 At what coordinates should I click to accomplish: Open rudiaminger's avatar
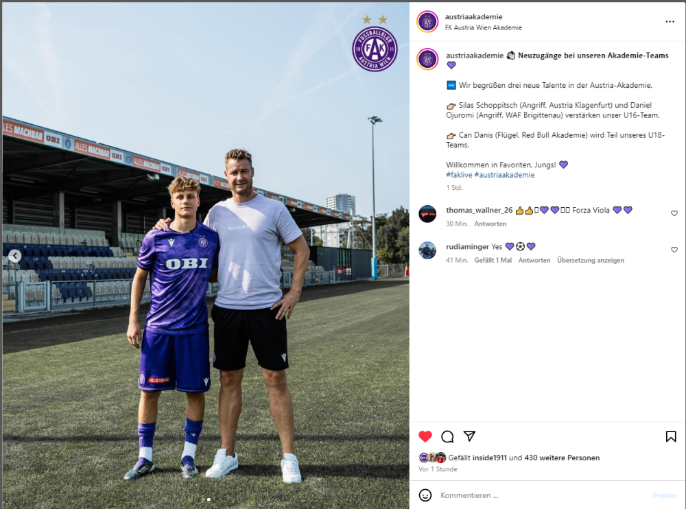point(427,250)
